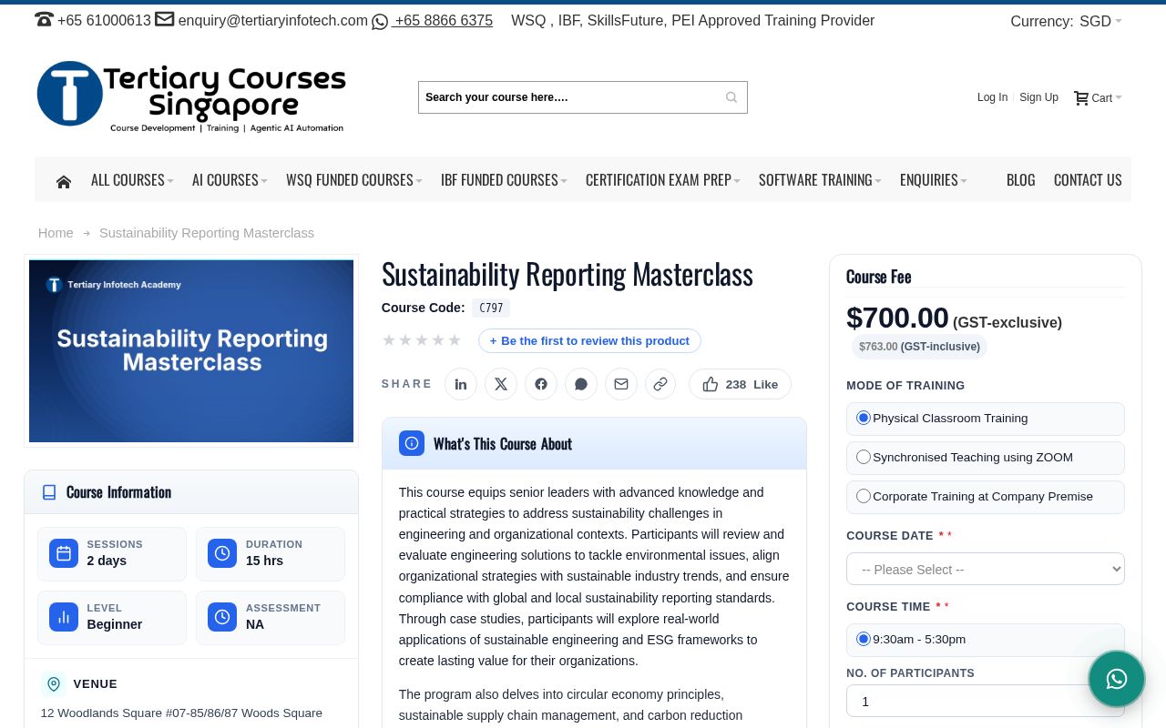Click the Venue location pin icon
The height and width of the screenshot is (728, 1166).
click(54, 684)
